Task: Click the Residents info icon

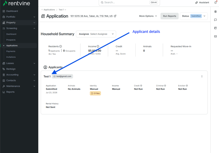Action: tap(60, 46)
